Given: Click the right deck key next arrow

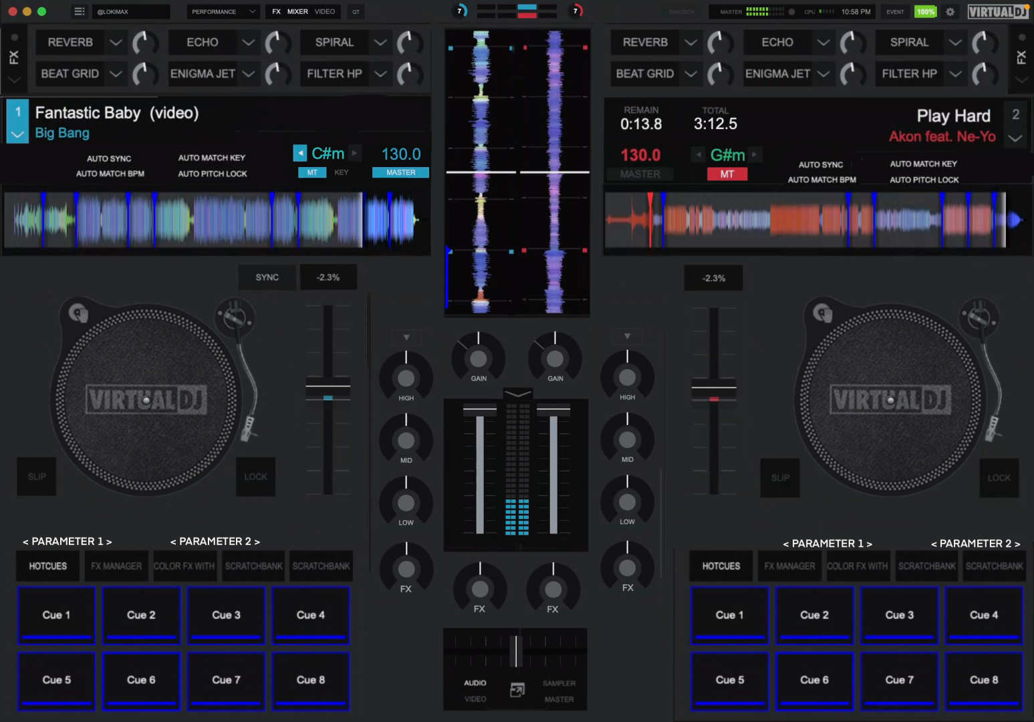Looking at the screenshot, I should [x=754, y=154].
